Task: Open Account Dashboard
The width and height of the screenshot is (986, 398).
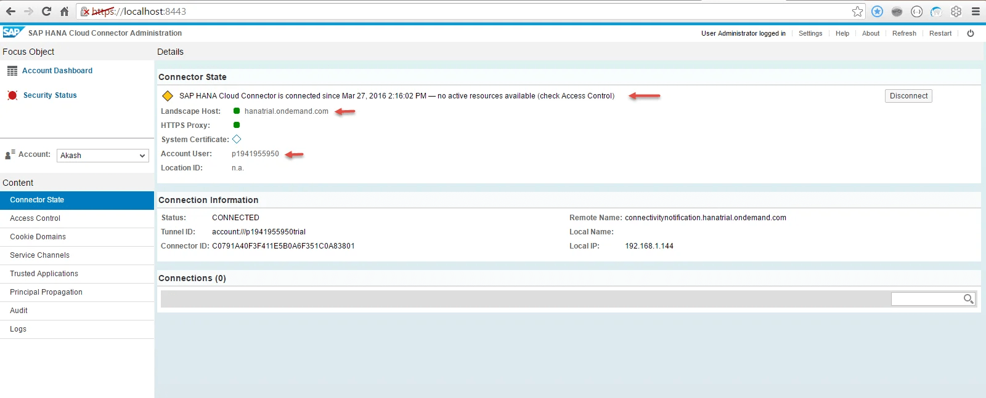Action: [x=57, y=71]
